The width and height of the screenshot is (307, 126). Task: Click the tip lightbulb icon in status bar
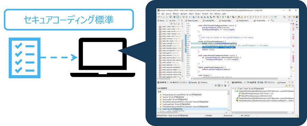(297, 115)
